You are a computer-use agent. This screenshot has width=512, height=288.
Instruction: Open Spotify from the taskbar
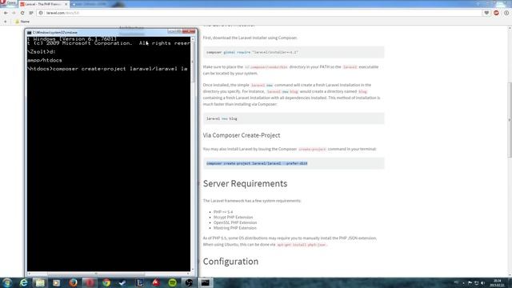pyautogui.click(x=173, y=282)
